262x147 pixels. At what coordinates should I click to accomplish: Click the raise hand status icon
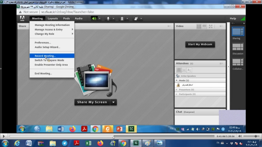[x=136, y=19]
